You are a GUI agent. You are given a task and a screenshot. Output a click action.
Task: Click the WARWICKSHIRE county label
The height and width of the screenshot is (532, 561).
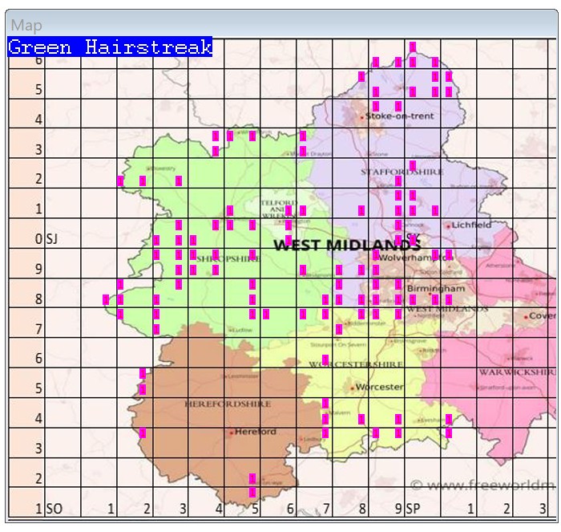pyautogui.click(x=517, y=372)
